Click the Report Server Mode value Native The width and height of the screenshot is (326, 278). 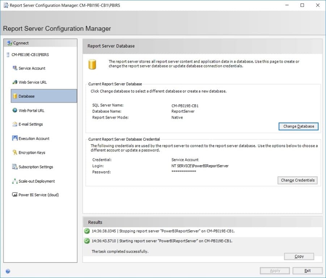(x=177, y=118)
